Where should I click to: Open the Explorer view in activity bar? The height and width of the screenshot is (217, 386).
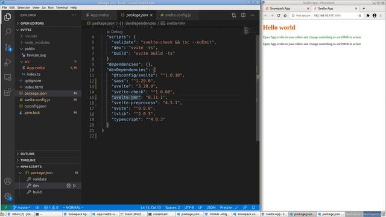tap(8, 17)
